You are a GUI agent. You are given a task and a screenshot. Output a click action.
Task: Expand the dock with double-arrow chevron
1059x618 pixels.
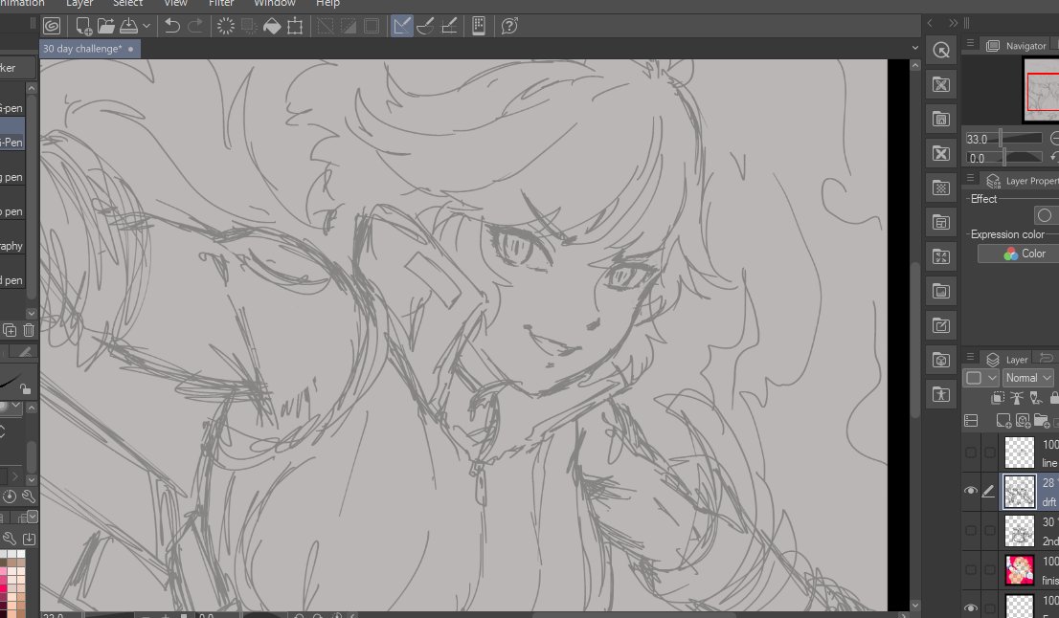coord(953,23)
